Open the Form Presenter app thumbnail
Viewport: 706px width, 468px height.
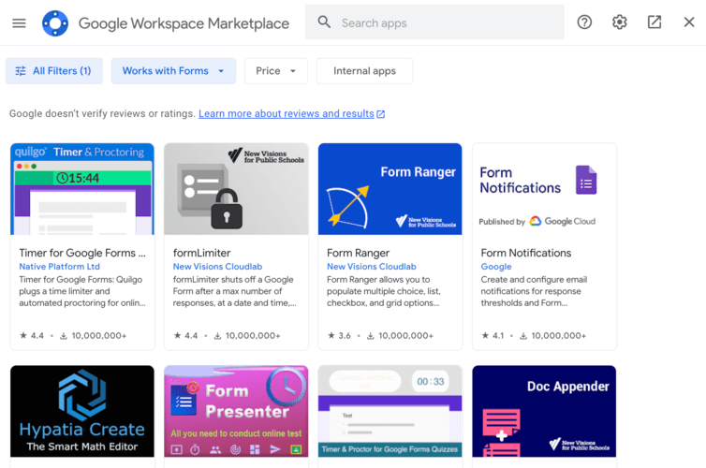pyautogui.click(x=236, y=411)
